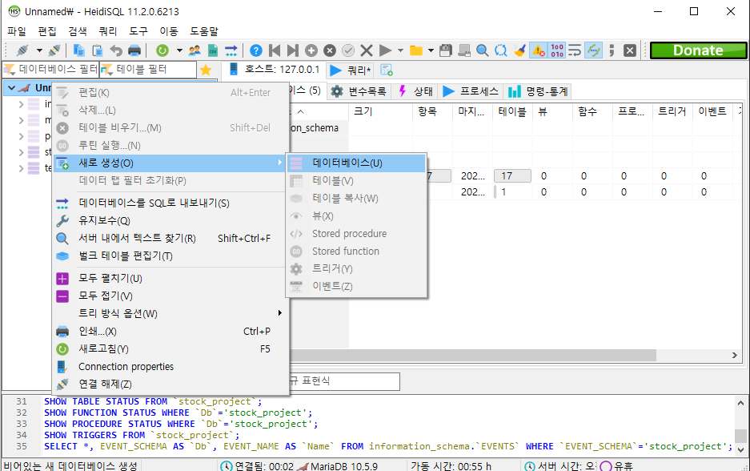This screenshot has height=471, width=750.
Task: Click the copy icon in toolbar
Action: [x=79, y=50]
